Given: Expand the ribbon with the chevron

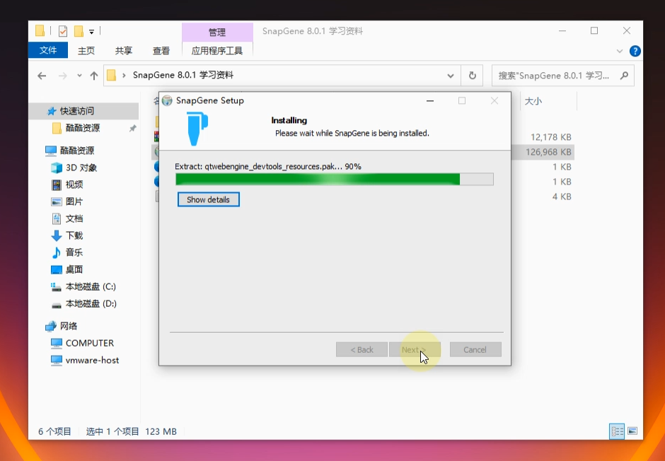Looking at the screenshot, I should pyautogui.click(x=620, y=51).
